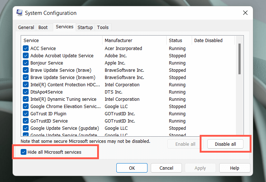Click Stopped status of Adobe Acrobat Update
The width and height of the screenshot is (266, 182).
pos(177,56)
